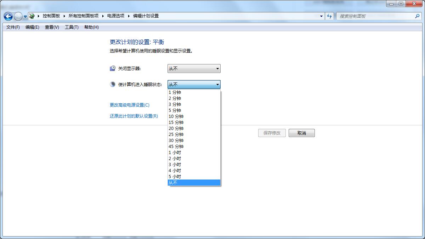Click the moon icon next to sleep setting
The image size is (425, 239).
tap(112, 84)
